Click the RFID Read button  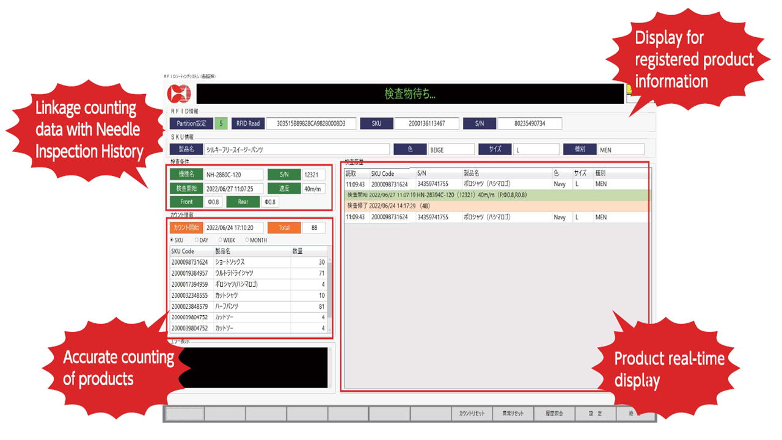(x=247, y=123)
